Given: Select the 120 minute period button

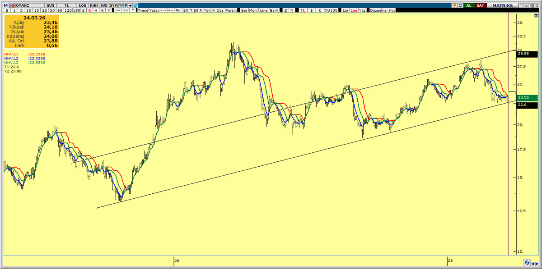Looking at the screenshot, I should click(68, 10).
